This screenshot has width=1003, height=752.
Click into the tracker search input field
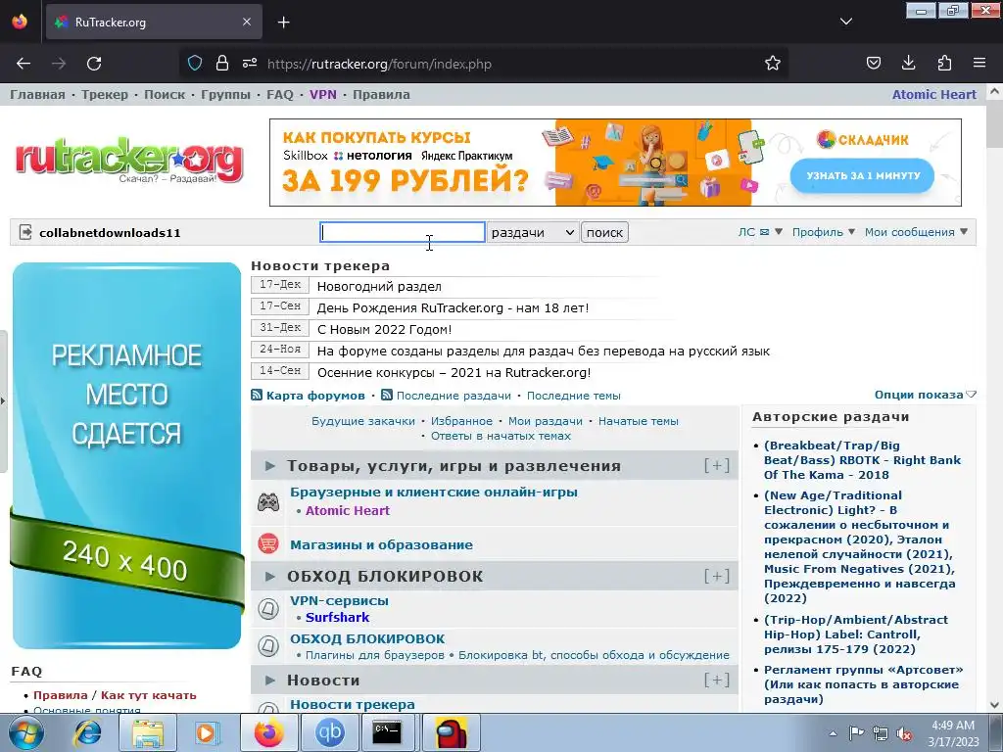403,232
